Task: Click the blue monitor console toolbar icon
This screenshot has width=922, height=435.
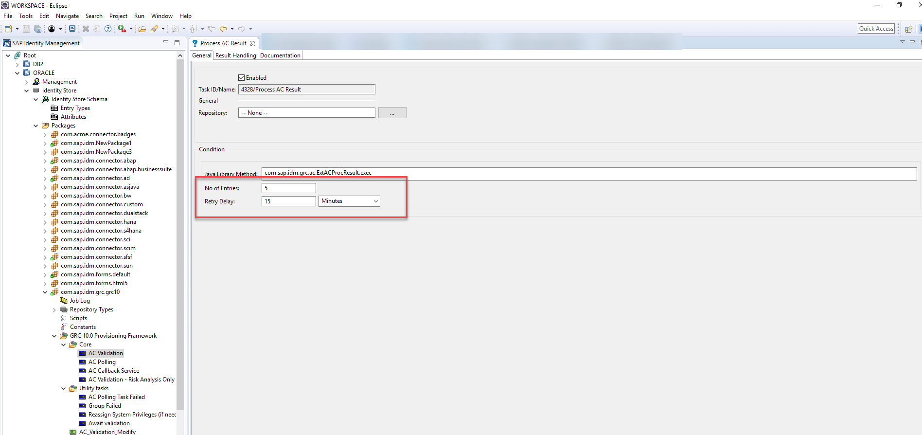Action: pos(72,29)
